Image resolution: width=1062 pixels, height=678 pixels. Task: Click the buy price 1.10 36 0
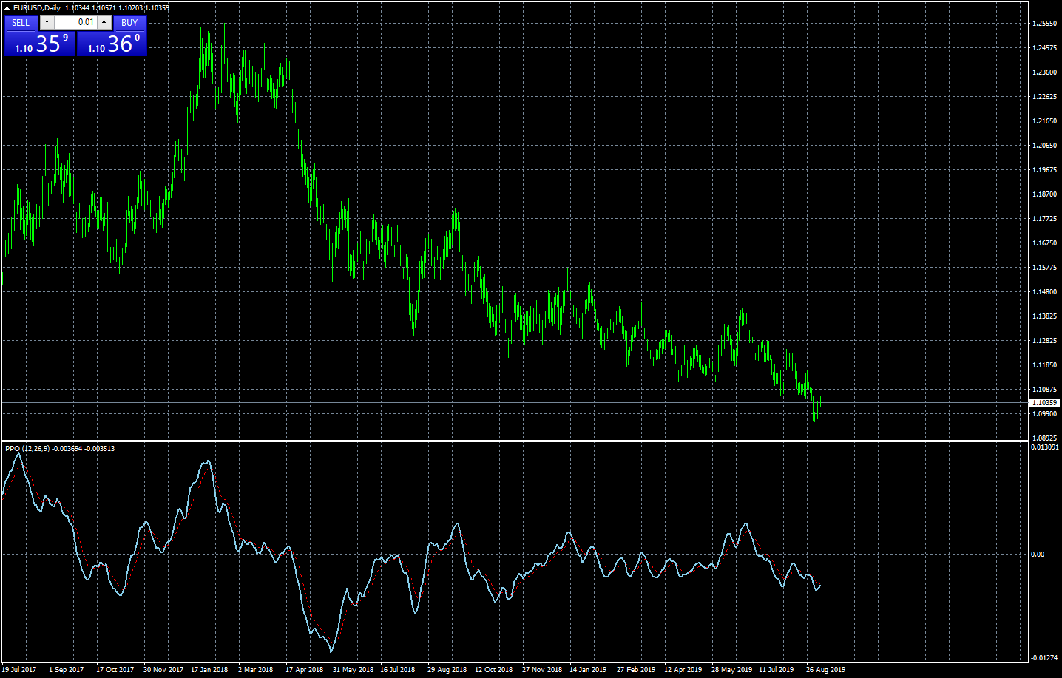pyautogui.click(x=112, y=44)
